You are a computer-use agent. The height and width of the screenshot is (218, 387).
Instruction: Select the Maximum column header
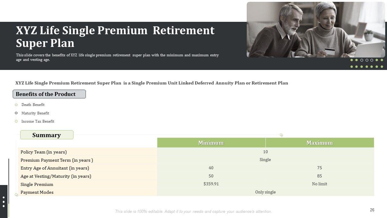point(320,143)
